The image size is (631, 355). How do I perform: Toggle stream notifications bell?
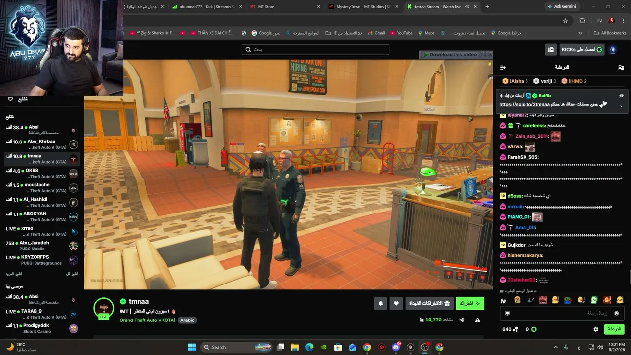click(380, 303)
